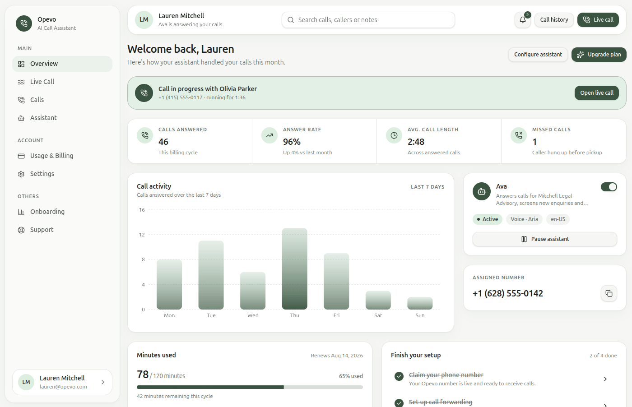Screen dimensions: 632x407
Task: Click the Live call header button
Action: point(598,20)
